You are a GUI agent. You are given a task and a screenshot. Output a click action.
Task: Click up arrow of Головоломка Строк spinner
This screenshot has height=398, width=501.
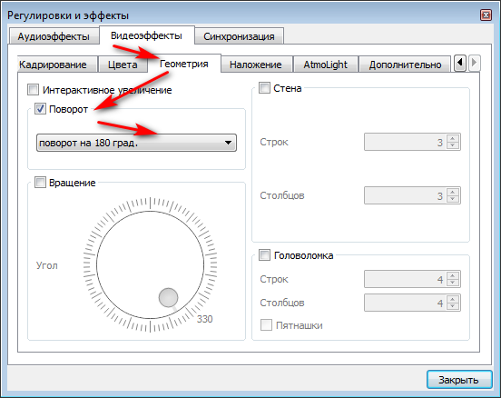tap(453, 276)
